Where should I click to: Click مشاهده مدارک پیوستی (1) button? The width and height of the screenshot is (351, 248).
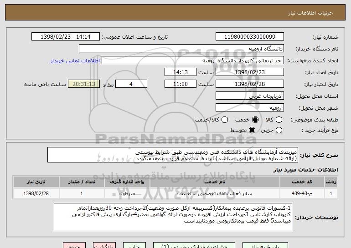coord(194,246)
